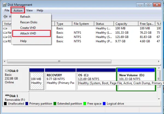This screenshot has width=164, height=114.
Task: Select the New Volume (D:) partition block
Action: click(x=136, y=80)
